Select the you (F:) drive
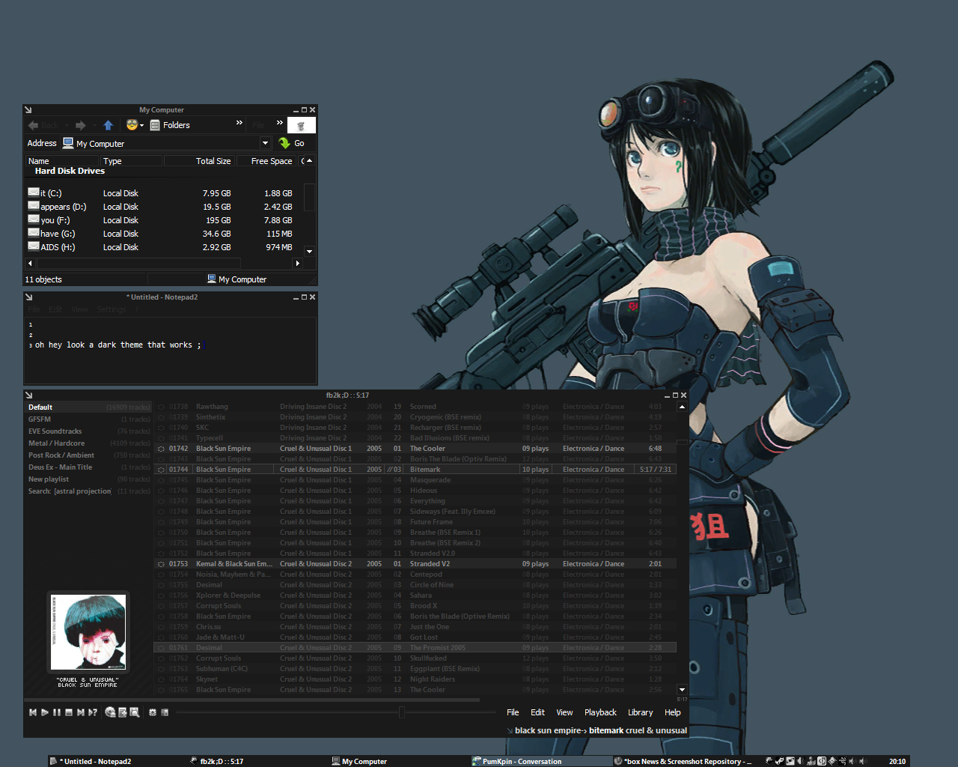958x767 pixels. (x=49, y=220)
